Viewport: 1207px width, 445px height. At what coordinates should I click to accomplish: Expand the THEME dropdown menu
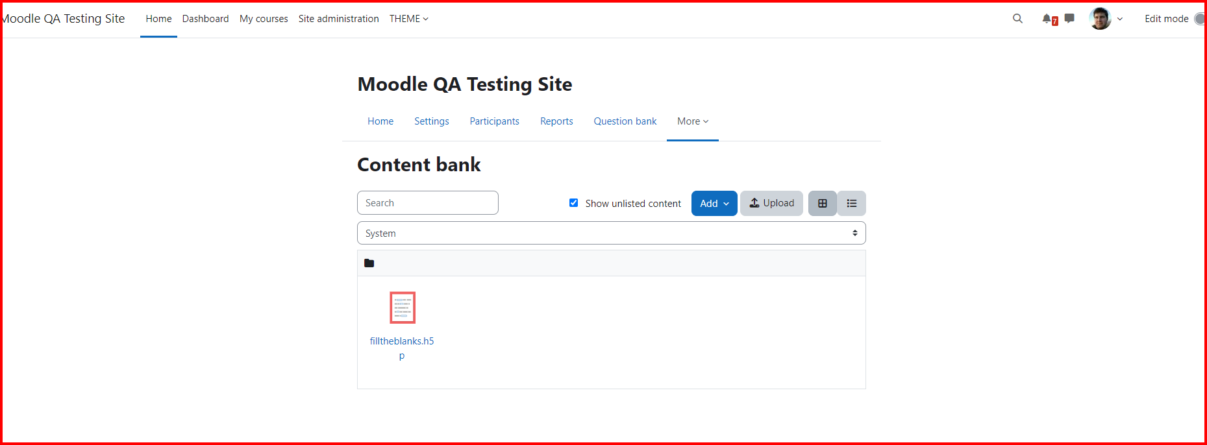[x=409, y=19]
